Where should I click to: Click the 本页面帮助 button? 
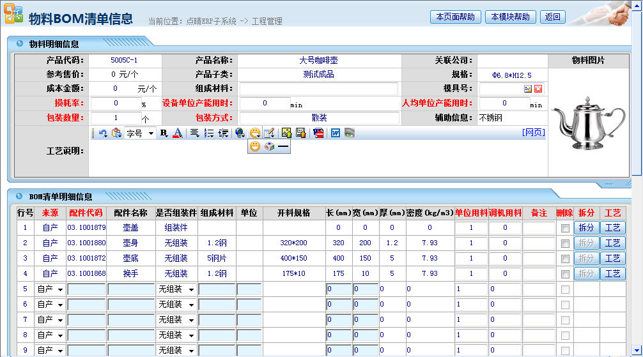click(x=455, y=17)
